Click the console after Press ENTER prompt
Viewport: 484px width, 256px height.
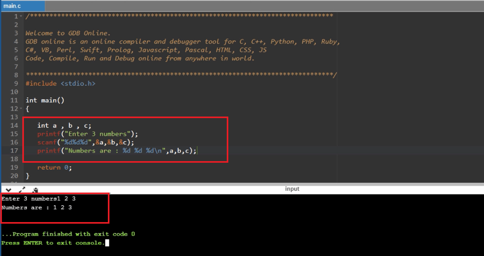[108, 242]
